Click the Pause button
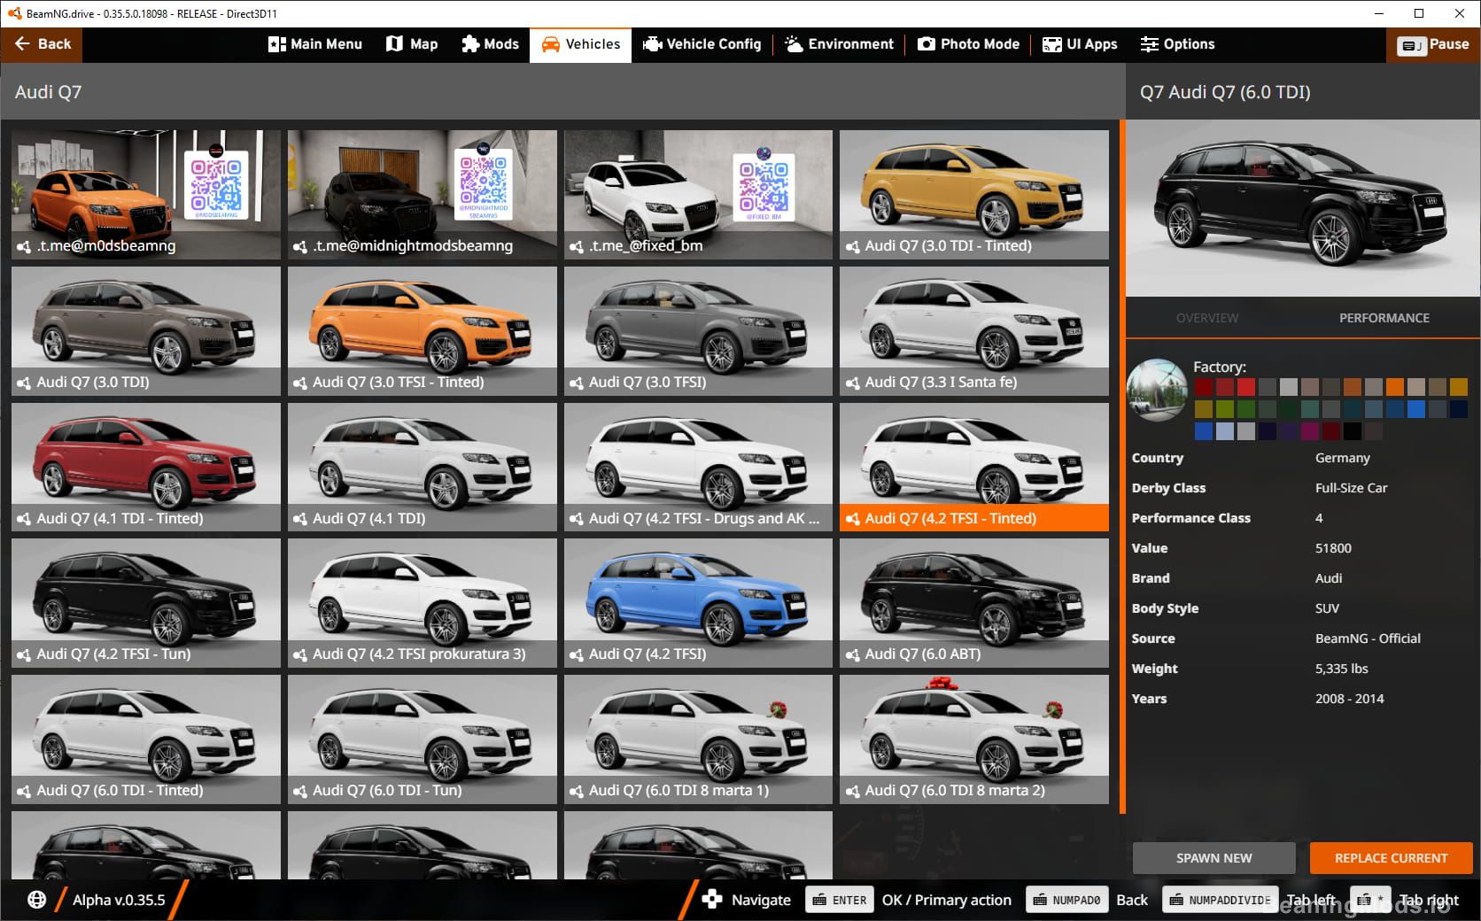 coord(1433,44)
